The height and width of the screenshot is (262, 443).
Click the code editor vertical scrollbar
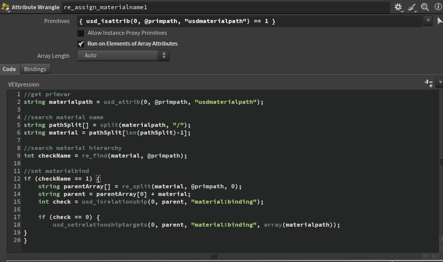click(441, 171)
